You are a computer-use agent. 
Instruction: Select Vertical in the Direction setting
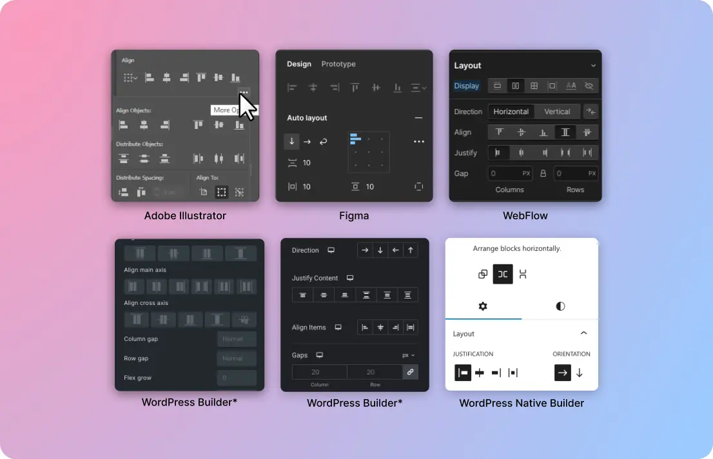[557, 112]
